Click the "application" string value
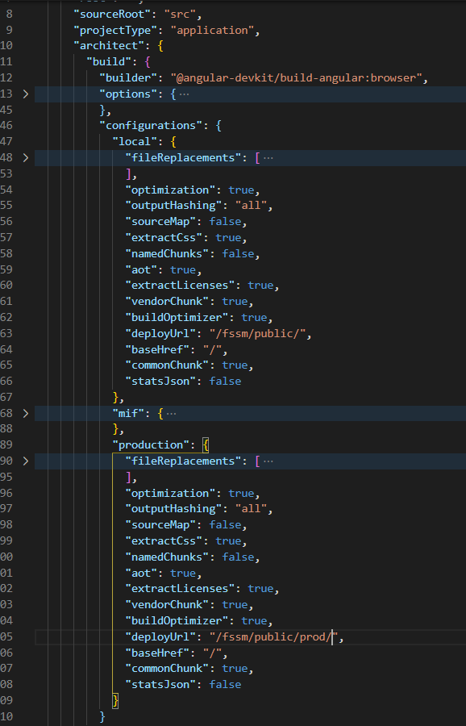The height and width of the screenshot is (726, 466). point(213,31)
